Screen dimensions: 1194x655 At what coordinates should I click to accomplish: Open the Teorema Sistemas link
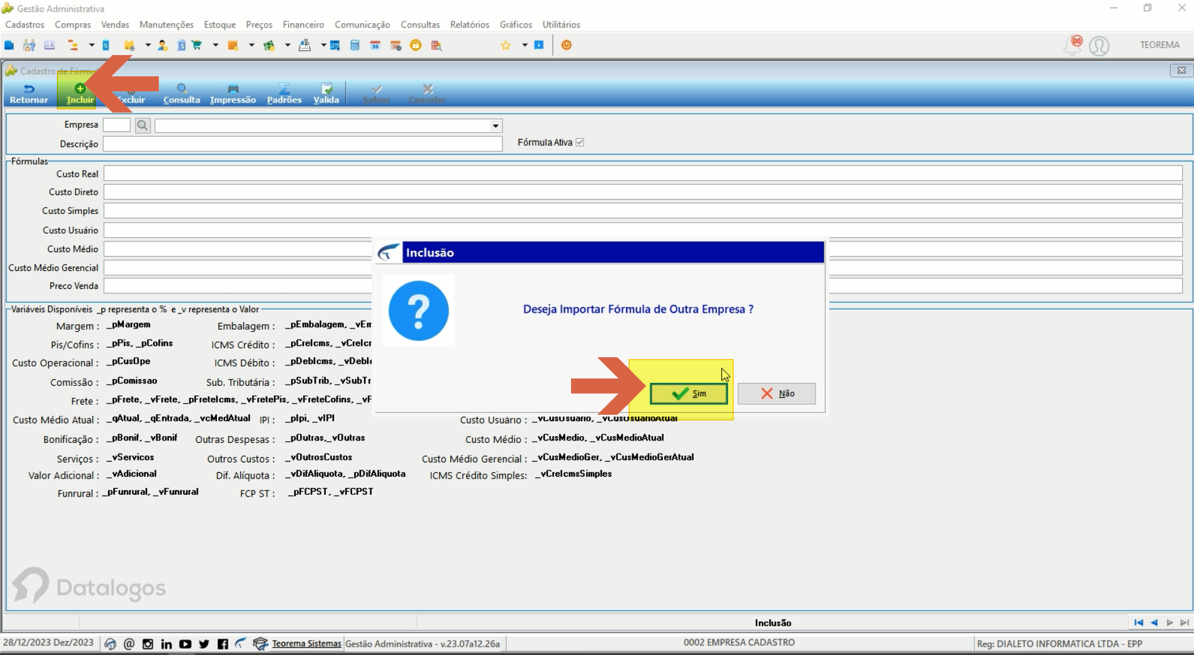(306, 643)
